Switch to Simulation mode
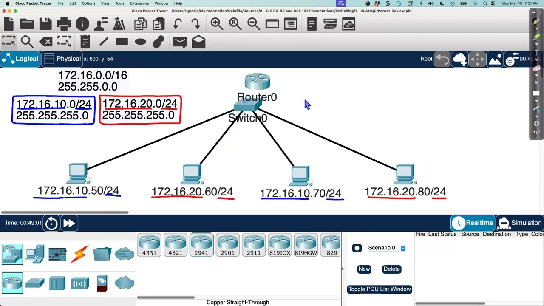This screenshot has height=306, width=544. pyautogui.click(x=520, y=223)
